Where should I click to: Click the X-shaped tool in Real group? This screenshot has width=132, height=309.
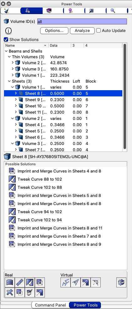pos(9,292)
